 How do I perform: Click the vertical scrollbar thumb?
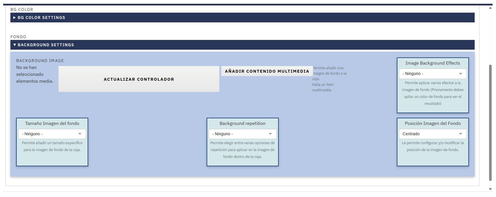click(490, 123)
